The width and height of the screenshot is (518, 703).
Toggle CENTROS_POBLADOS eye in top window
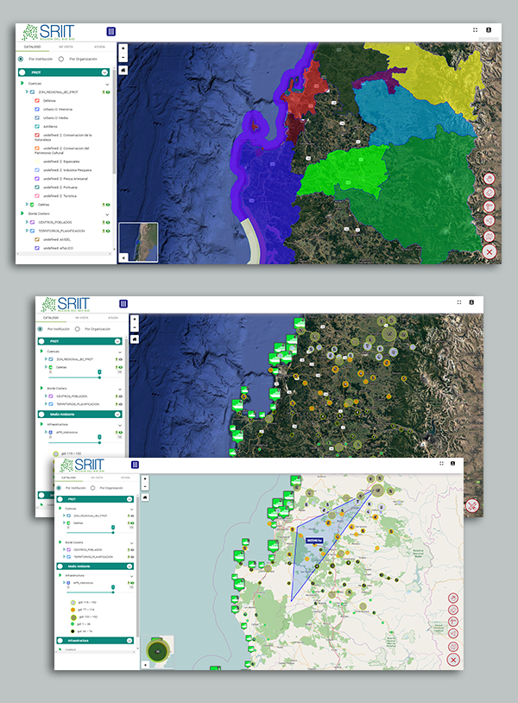pyautogui.click(x=108, y=222)
